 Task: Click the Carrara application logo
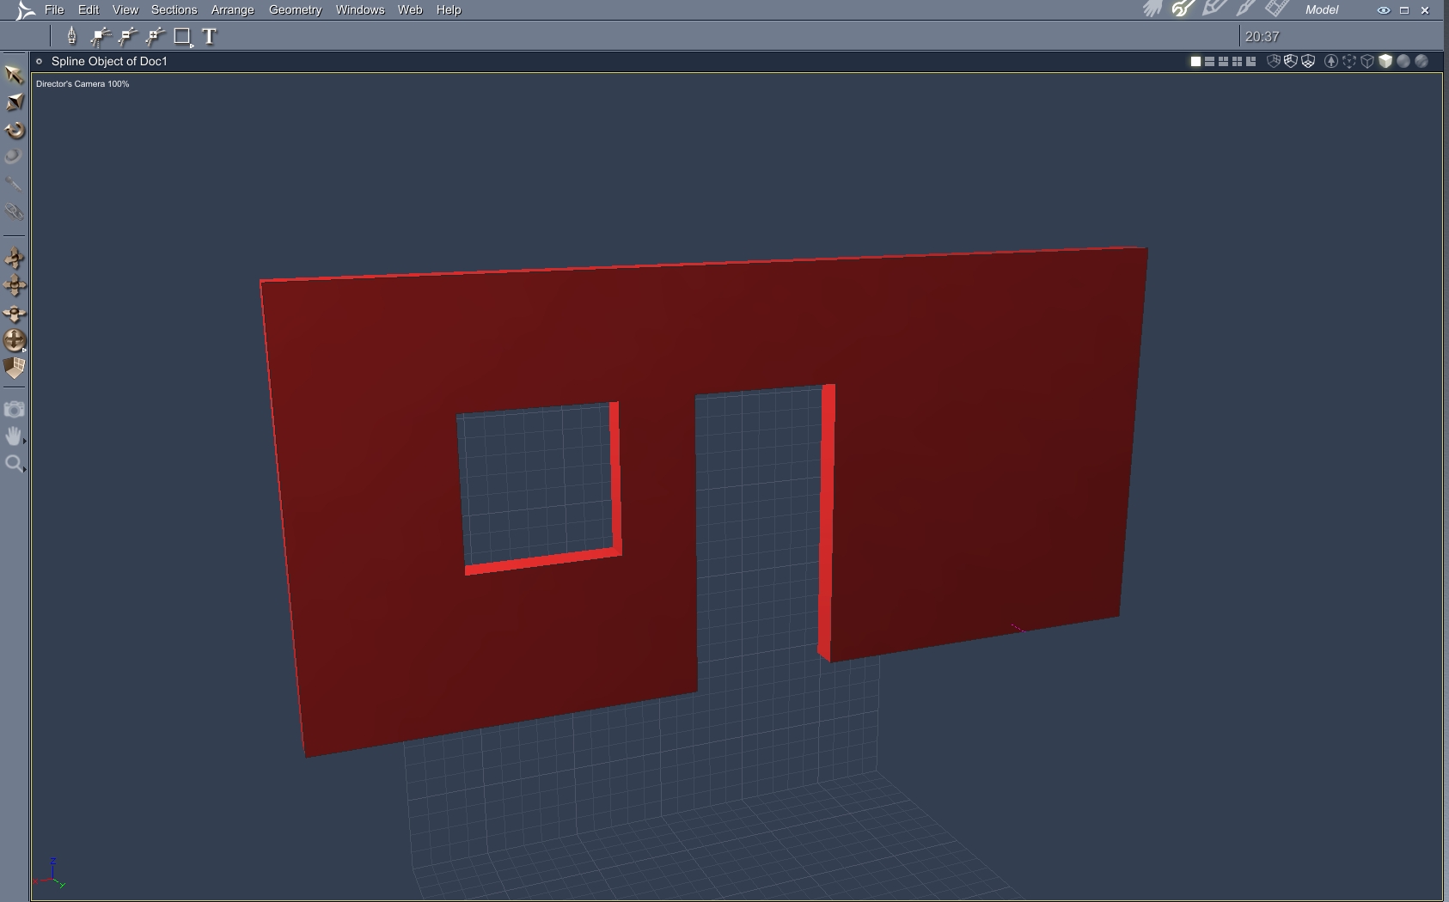click(26, 10)
